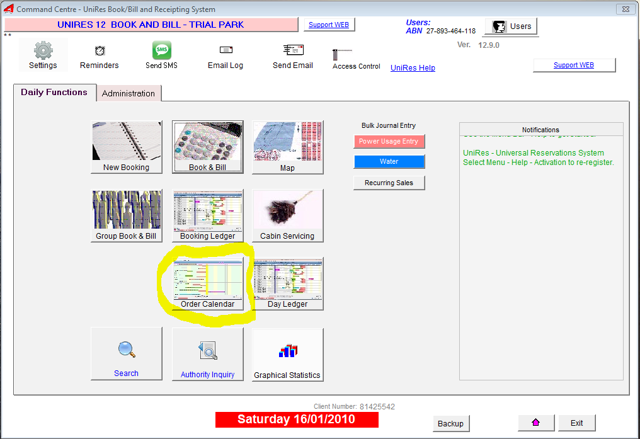Image resolution: width=640 pixels, height=439 pixels.
Task: Click the red Saturday 16/01/2010 date banner
Action: (297, 419)
